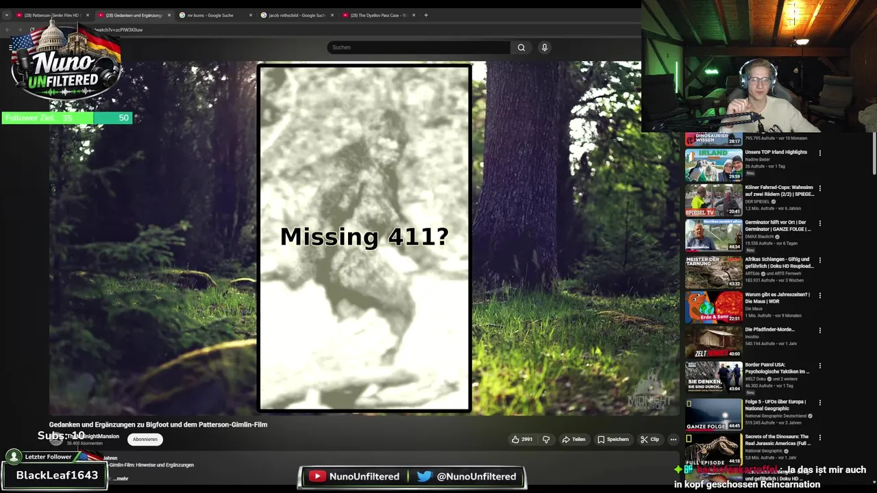This screenshot has height=493, width=877.
Task: Click title Kölner Fahrrad-Cops: Wahnsinn auf zwei Rädern
Action: point(780,190)
